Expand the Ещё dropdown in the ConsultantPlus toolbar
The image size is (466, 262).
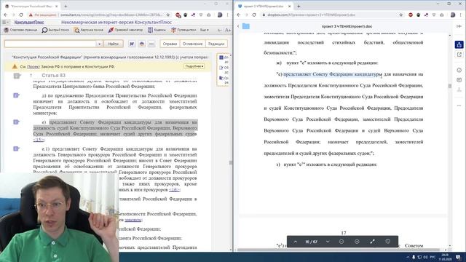click(204, 30)
